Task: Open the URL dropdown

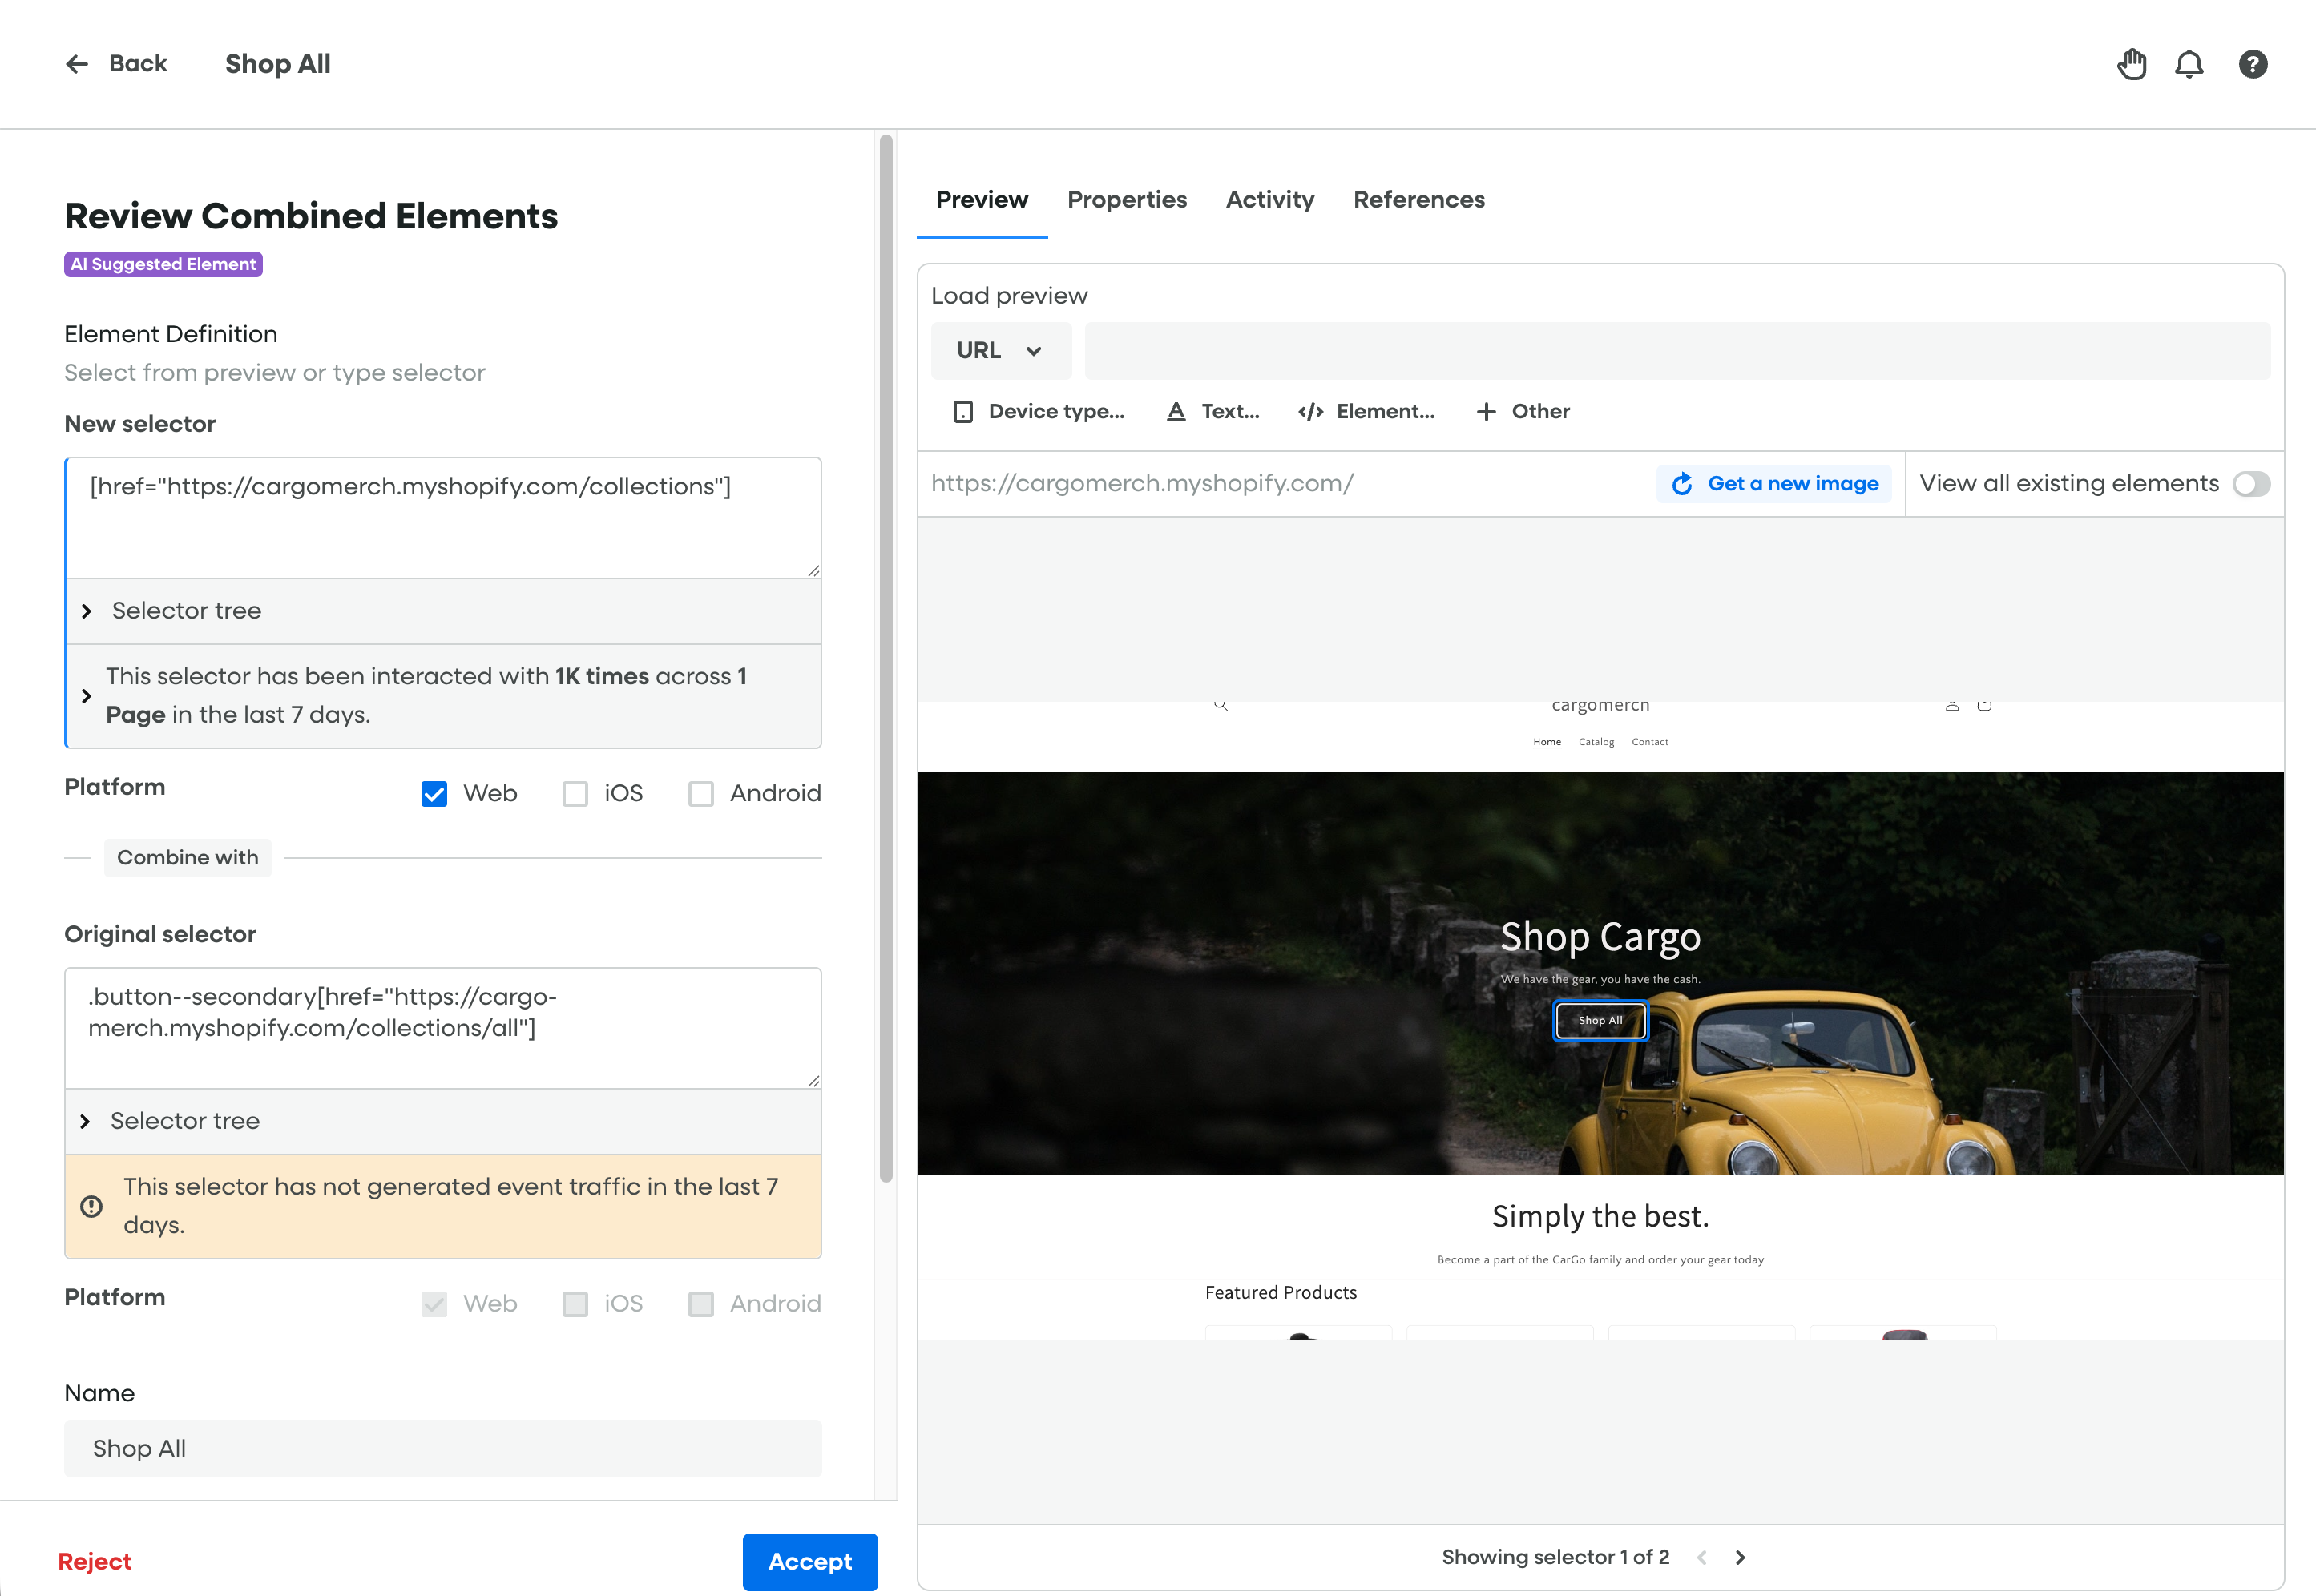Action: click(x=1000, y=351)
